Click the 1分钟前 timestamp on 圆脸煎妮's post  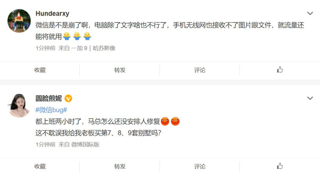[x=46, y=145]
